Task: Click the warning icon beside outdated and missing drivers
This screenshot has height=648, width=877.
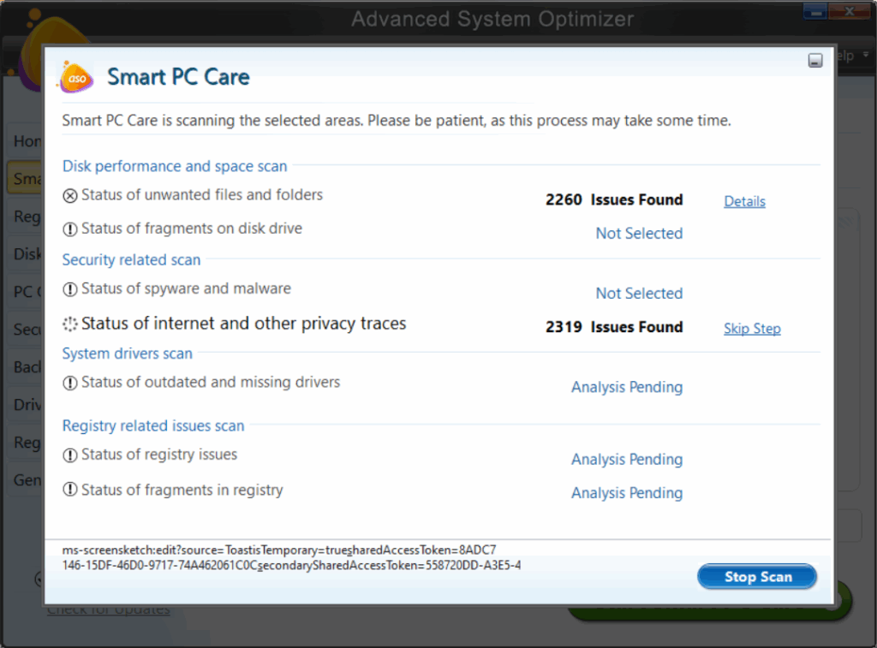Action: coord(70,383)
